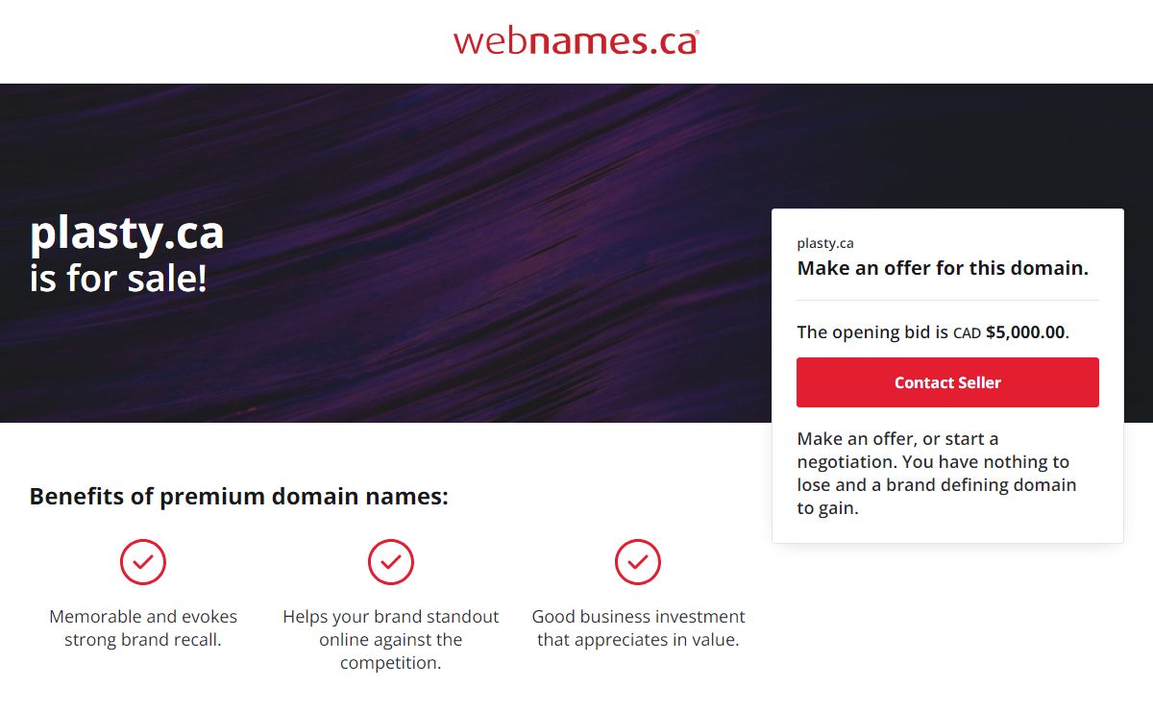This screenshot has width=1153, height=711.
Task: Click the webnames.ca logo
Action: 576,41
